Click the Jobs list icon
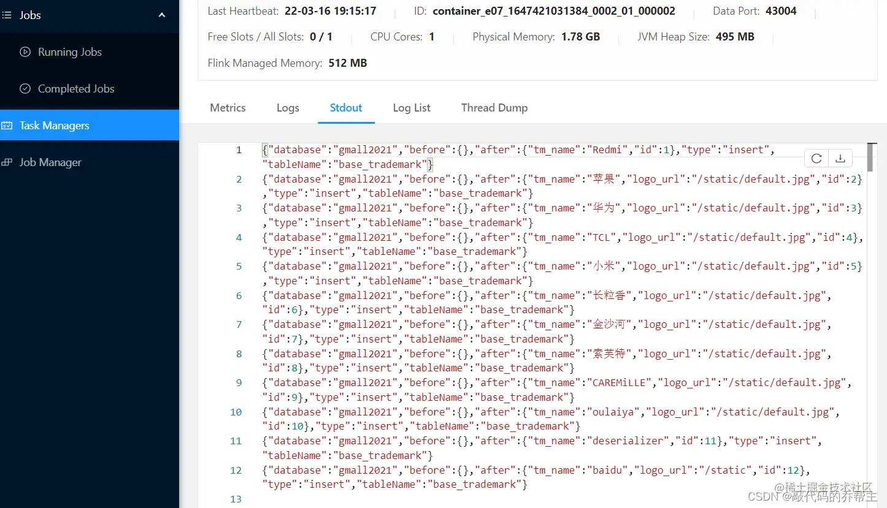The width and height of the screenshot is (887, 508). click(x=6, y=15)
